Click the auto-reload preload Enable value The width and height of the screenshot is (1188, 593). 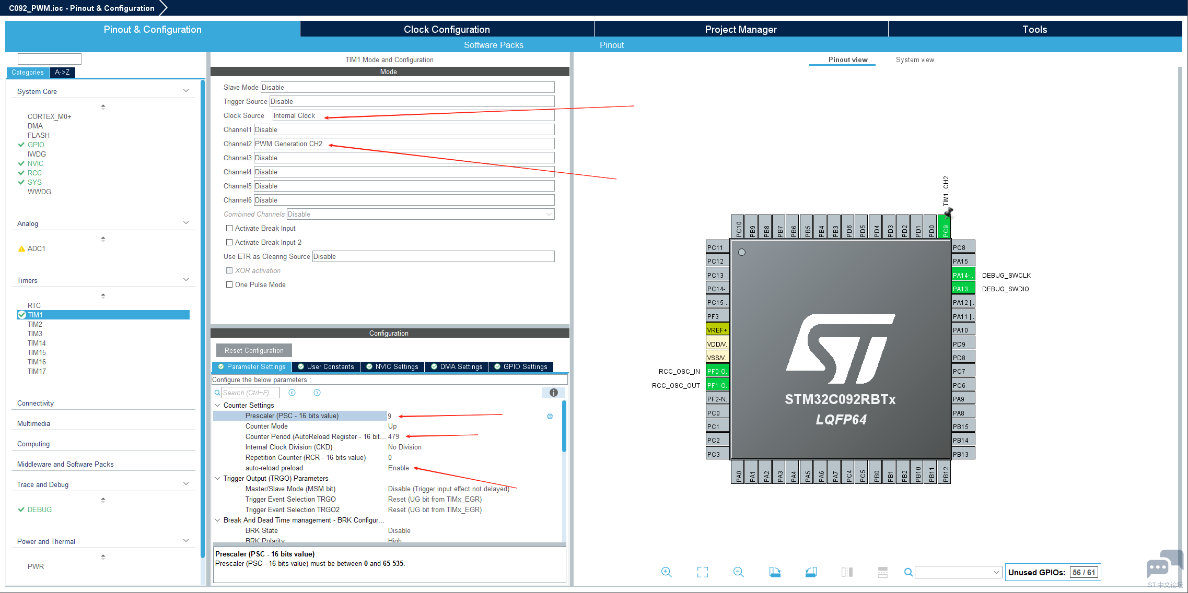[399, 468]
